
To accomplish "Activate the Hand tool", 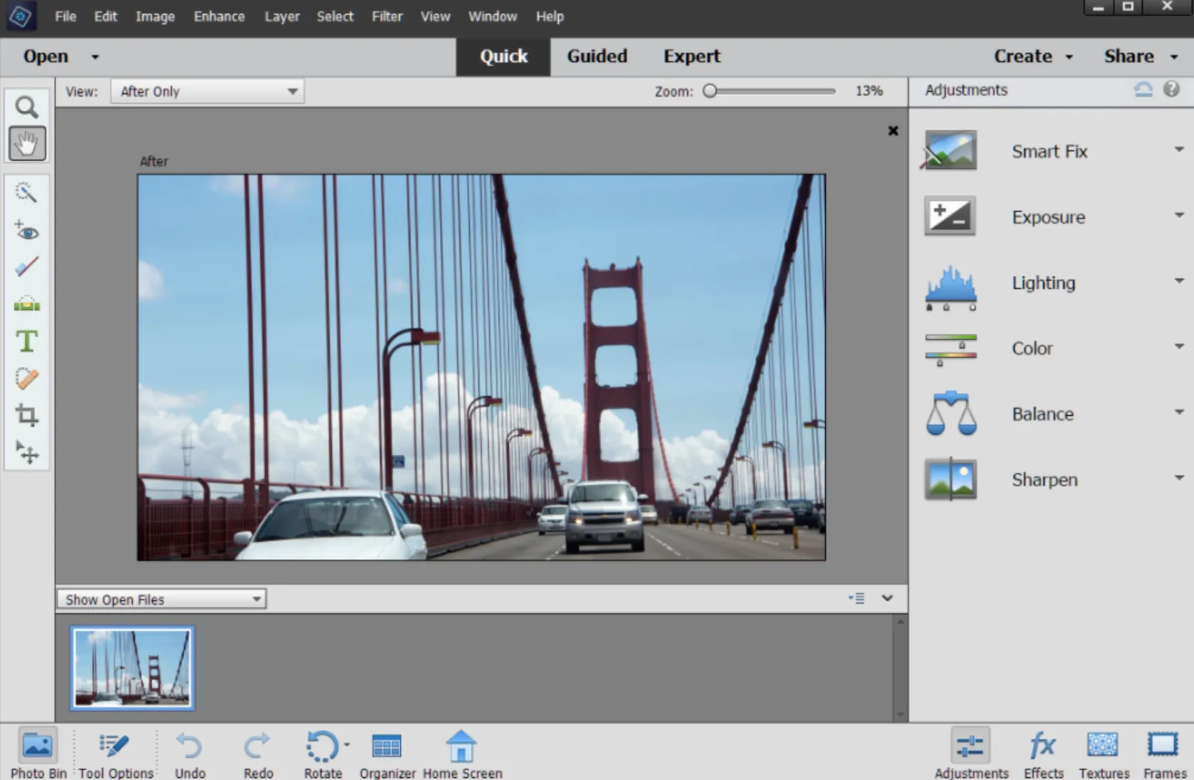I will tap(27, 144).
